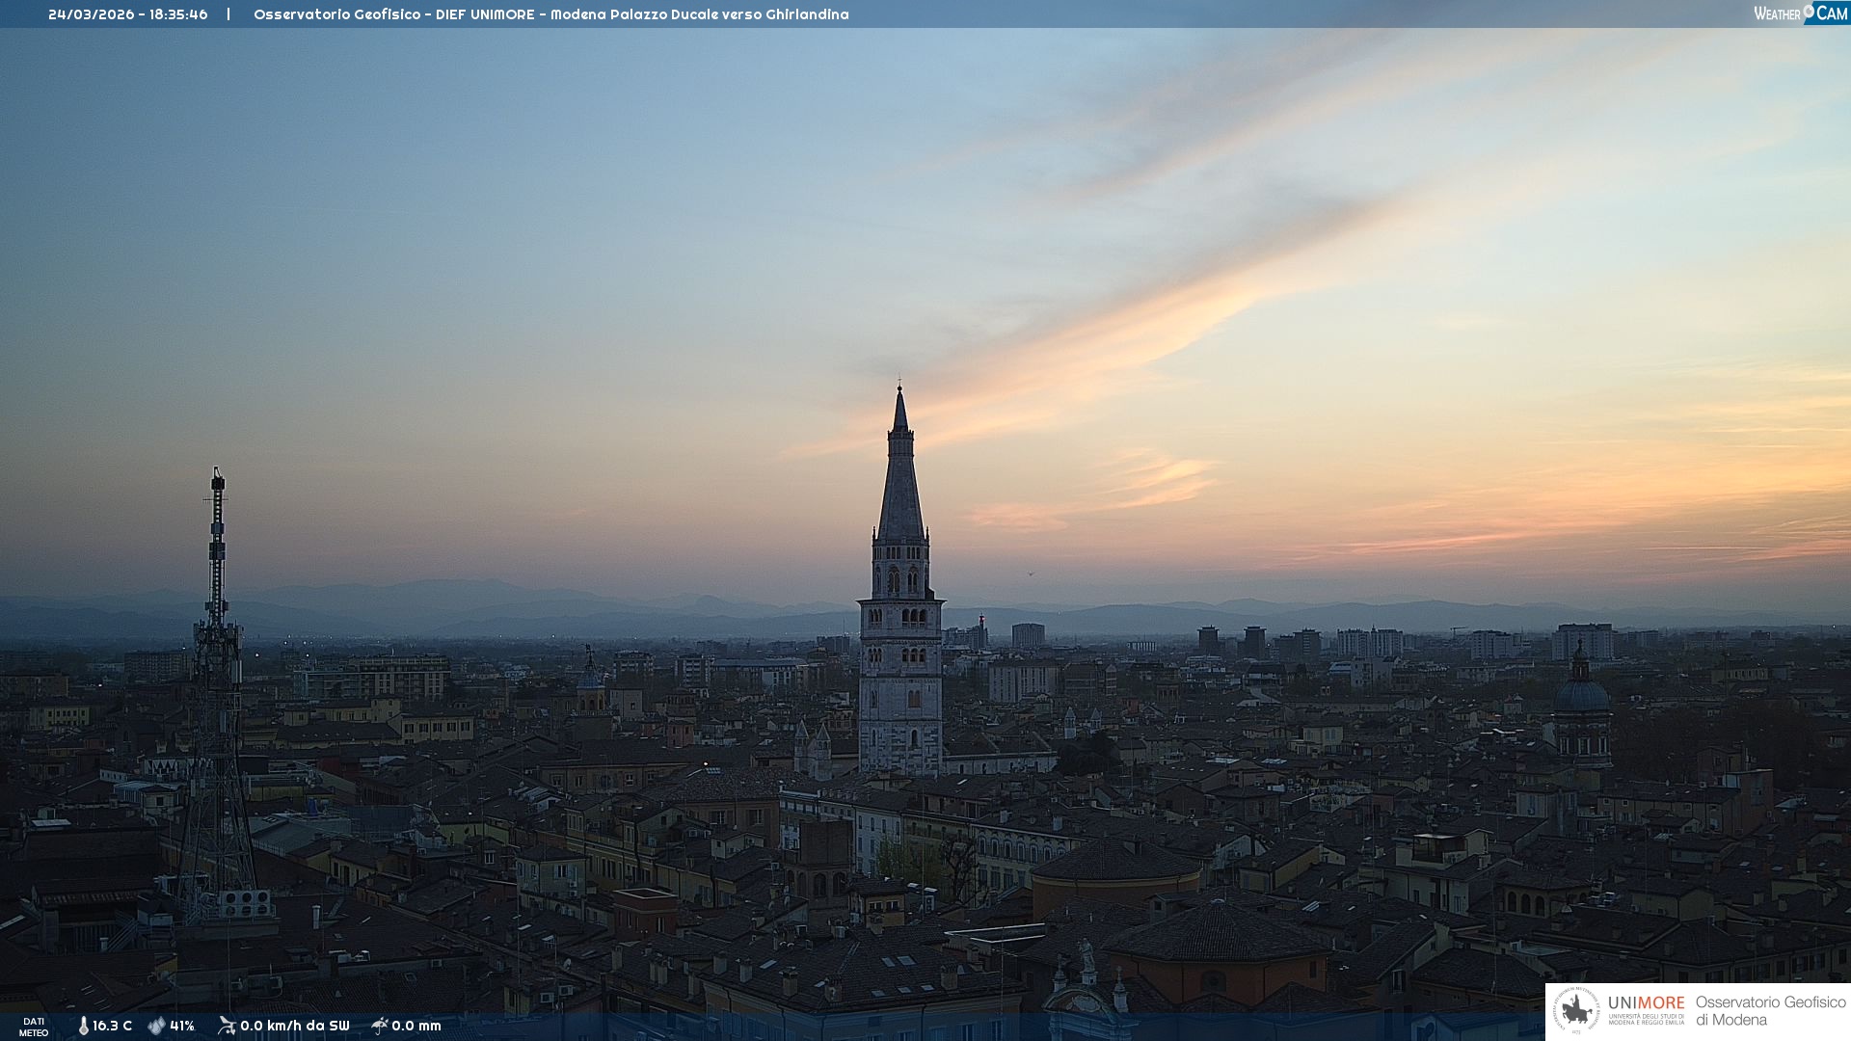This screenshot has height=1041, width=1851.
Task: Click the thermometer temperature icon
Action: click(83, 1026)
